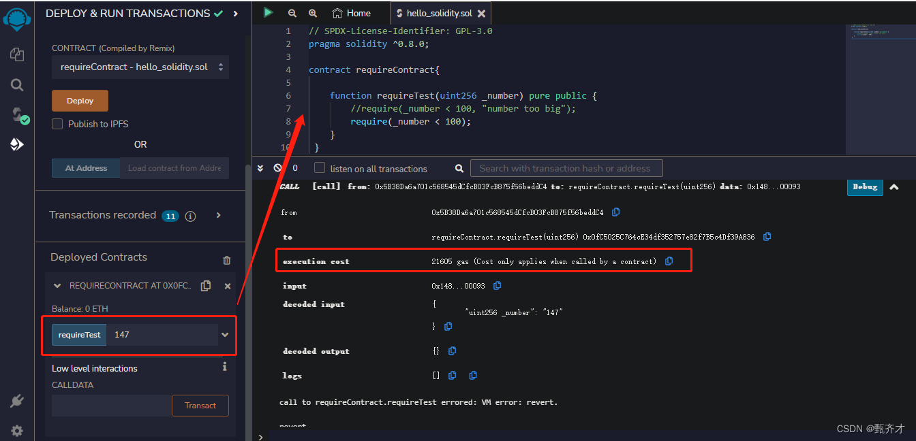Screen dimensions: 916x441
Task: Copy the execution cost value
Action: (669, 261)
